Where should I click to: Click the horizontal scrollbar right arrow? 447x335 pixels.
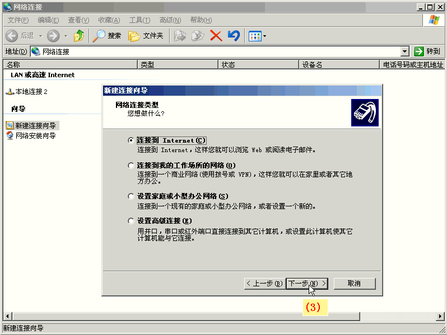click(440, 316)
